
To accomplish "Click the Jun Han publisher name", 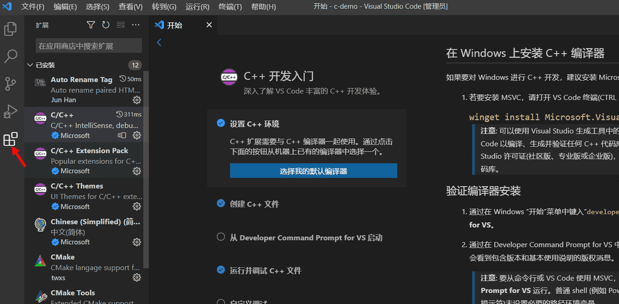I will coord(63,100).
